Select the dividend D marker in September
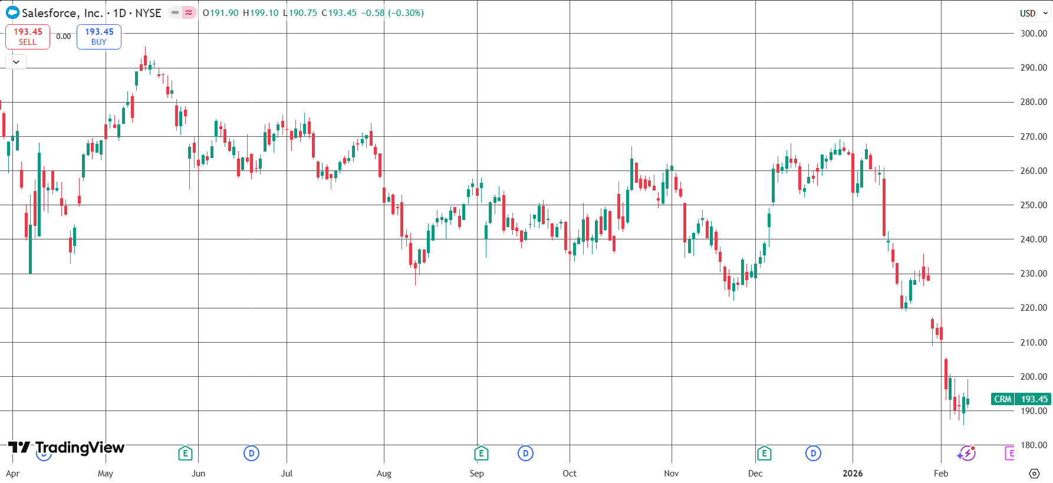This screenshot has width=1053, height=483. point(525,454)
